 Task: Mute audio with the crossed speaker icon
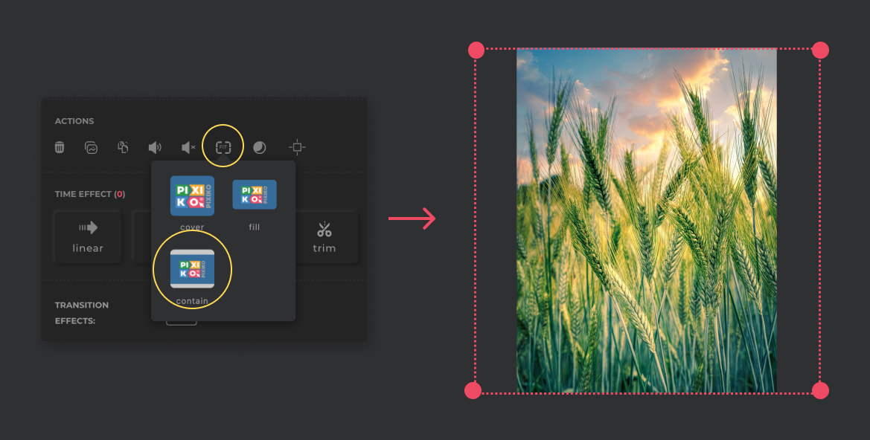188,147
